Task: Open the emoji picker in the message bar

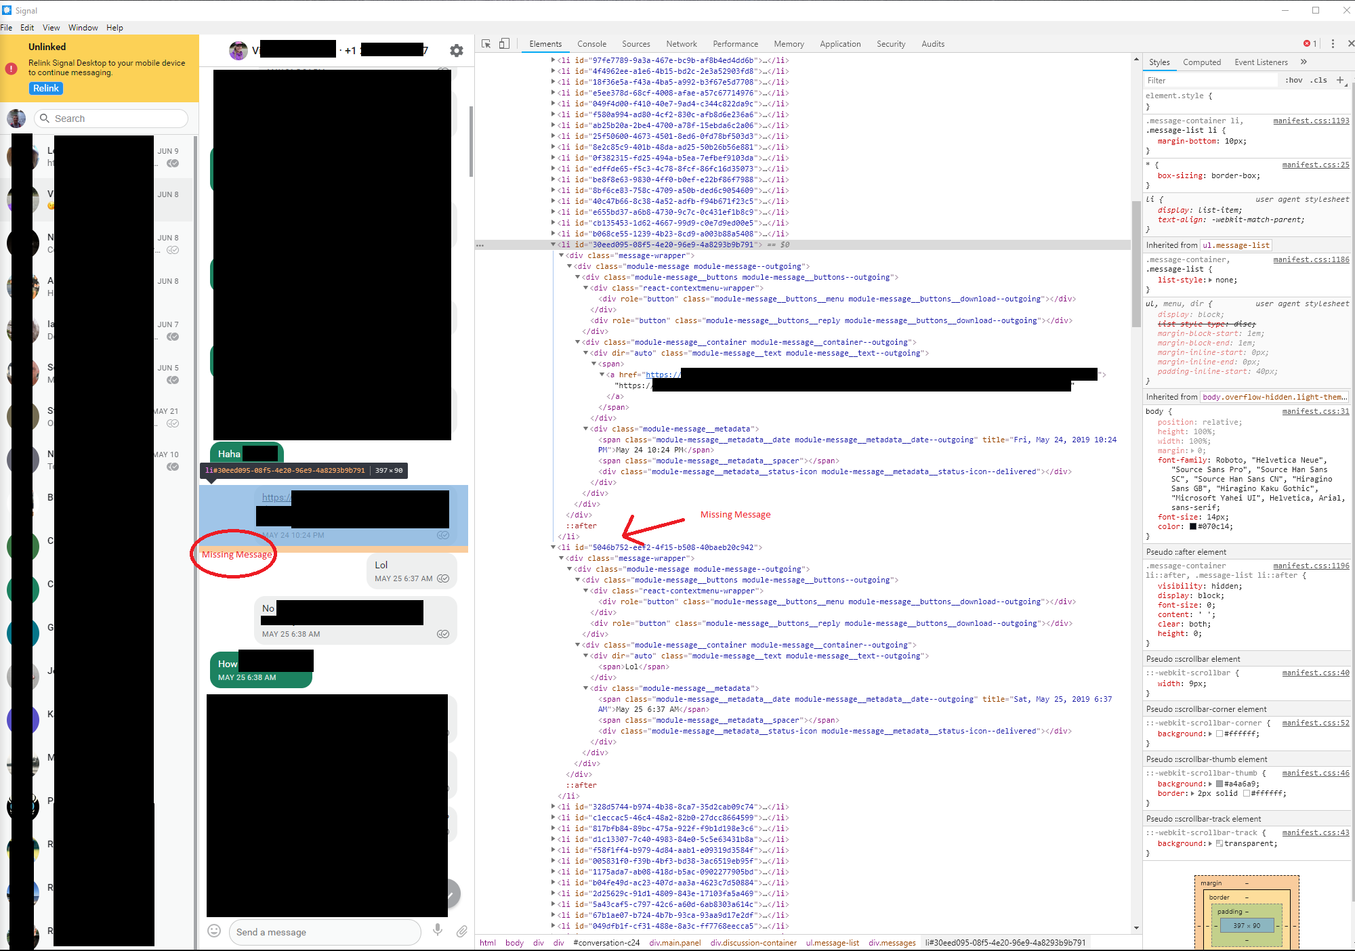Action: point(214,932)
